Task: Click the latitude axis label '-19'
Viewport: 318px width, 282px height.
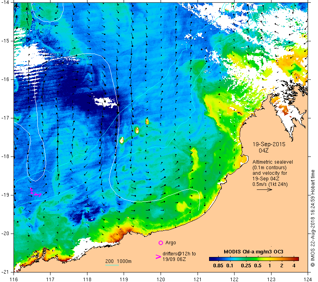Action: point(5,195)
